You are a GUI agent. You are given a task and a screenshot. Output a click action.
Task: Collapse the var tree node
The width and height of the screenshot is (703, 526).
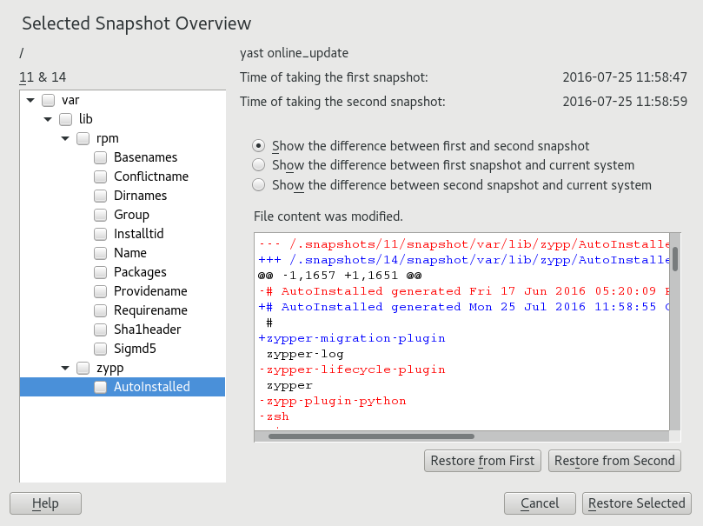(30, 100)
